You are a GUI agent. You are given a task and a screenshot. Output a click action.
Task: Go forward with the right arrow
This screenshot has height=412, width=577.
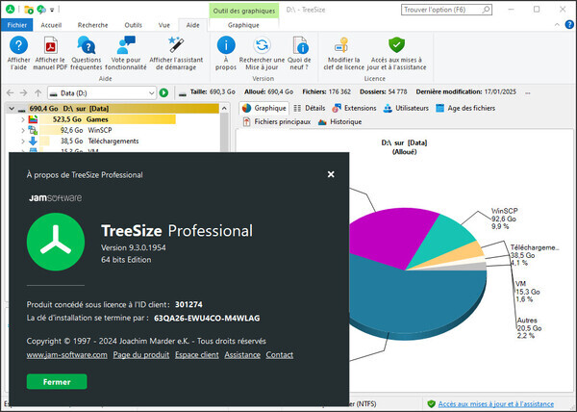[x=23, y=93]
